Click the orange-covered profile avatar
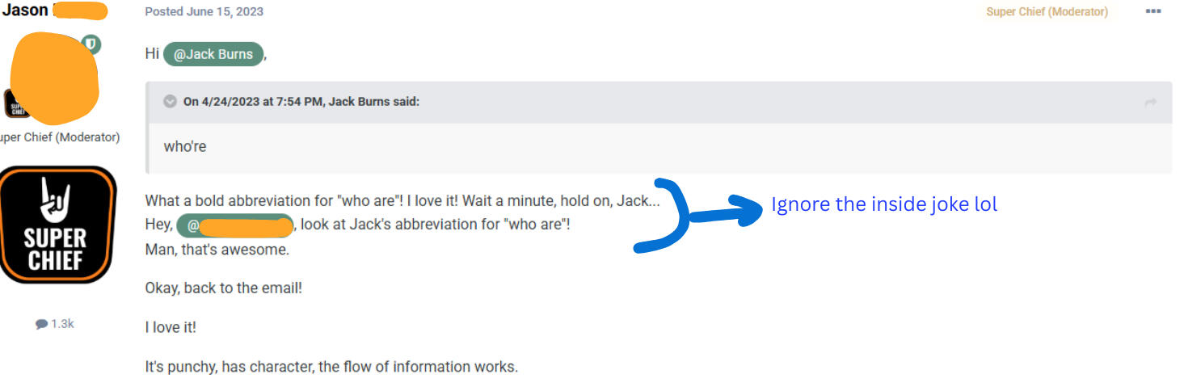 55,75
